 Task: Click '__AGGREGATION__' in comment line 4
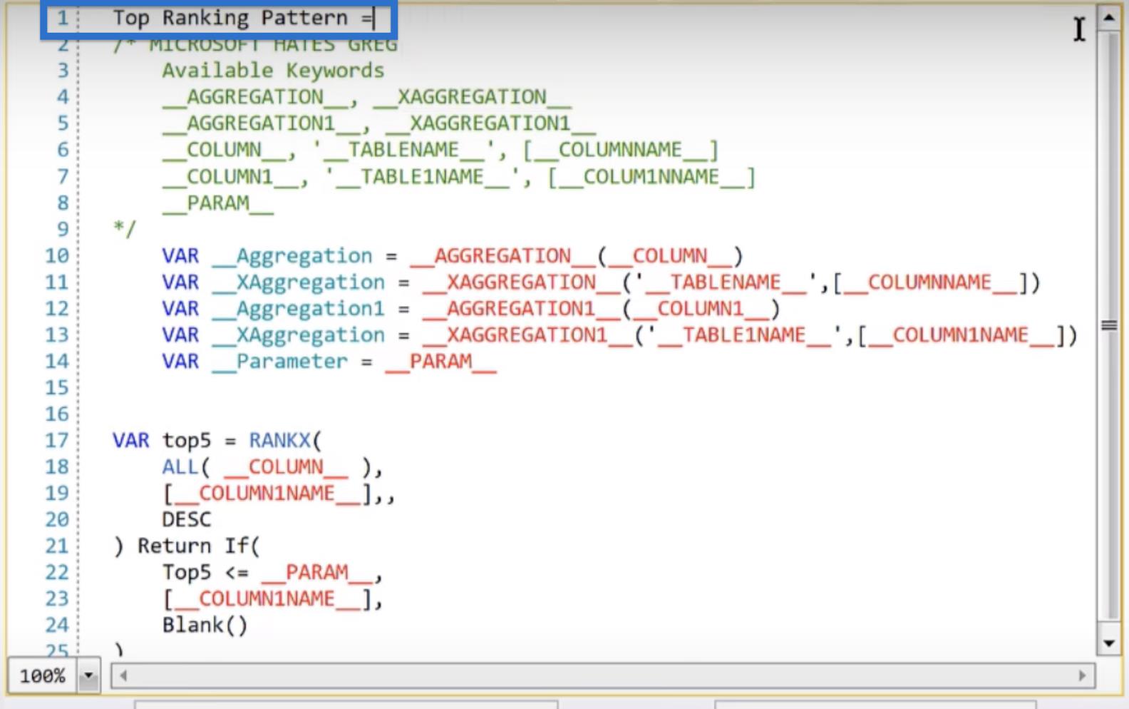tap(254, 97)
